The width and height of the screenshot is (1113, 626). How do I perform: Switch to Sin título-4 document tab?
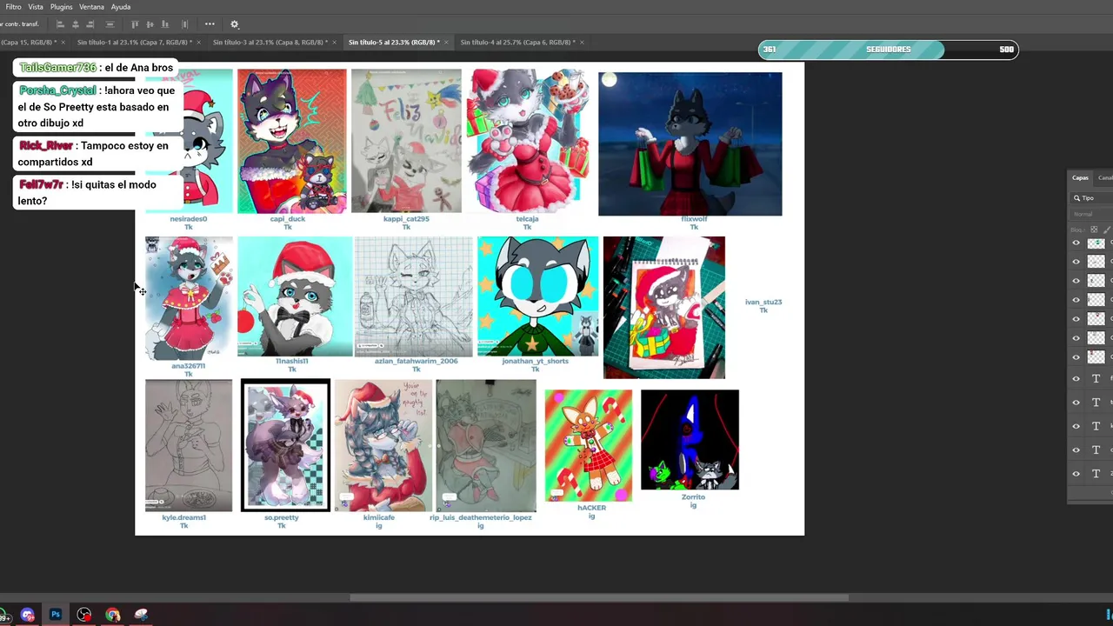click(x=517, y=42)
